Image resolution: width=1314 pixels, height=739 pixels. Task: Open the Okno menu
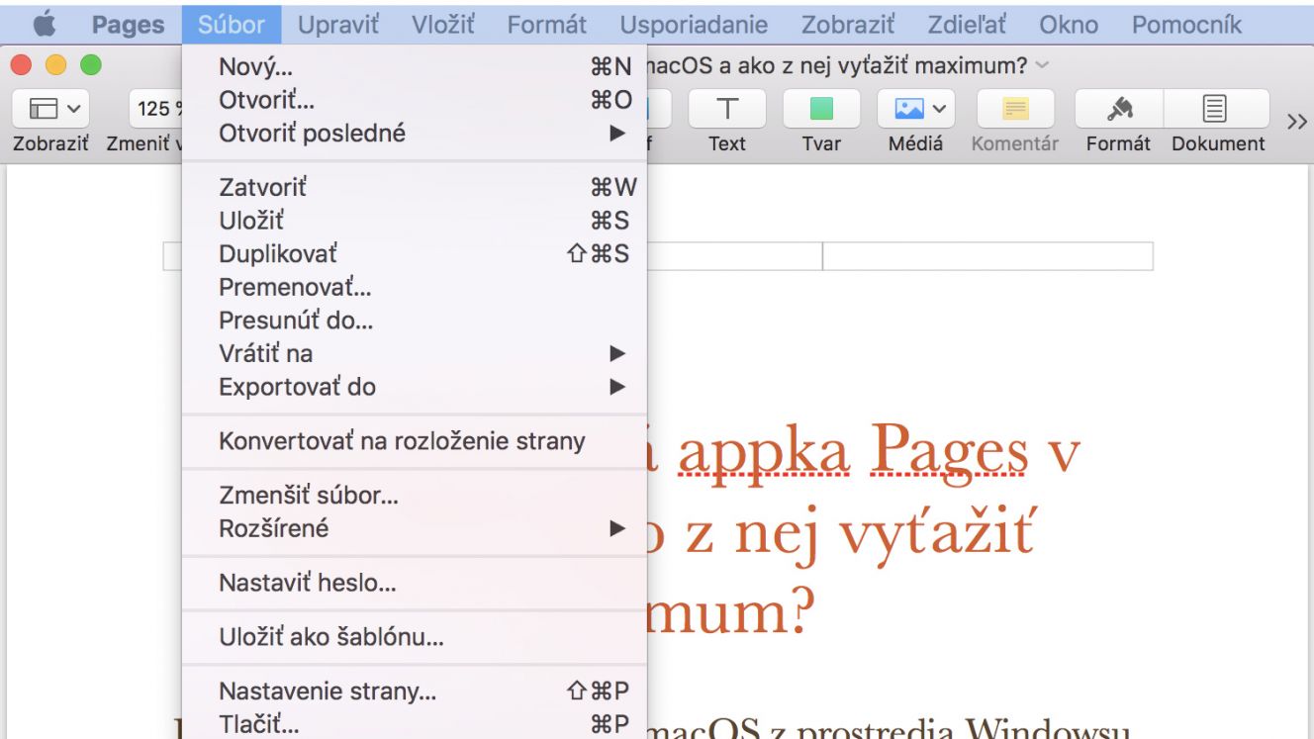tap(1069, 24)
